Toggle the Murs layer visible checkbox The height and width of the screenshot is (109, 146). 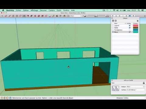click(x=130, y=32)
